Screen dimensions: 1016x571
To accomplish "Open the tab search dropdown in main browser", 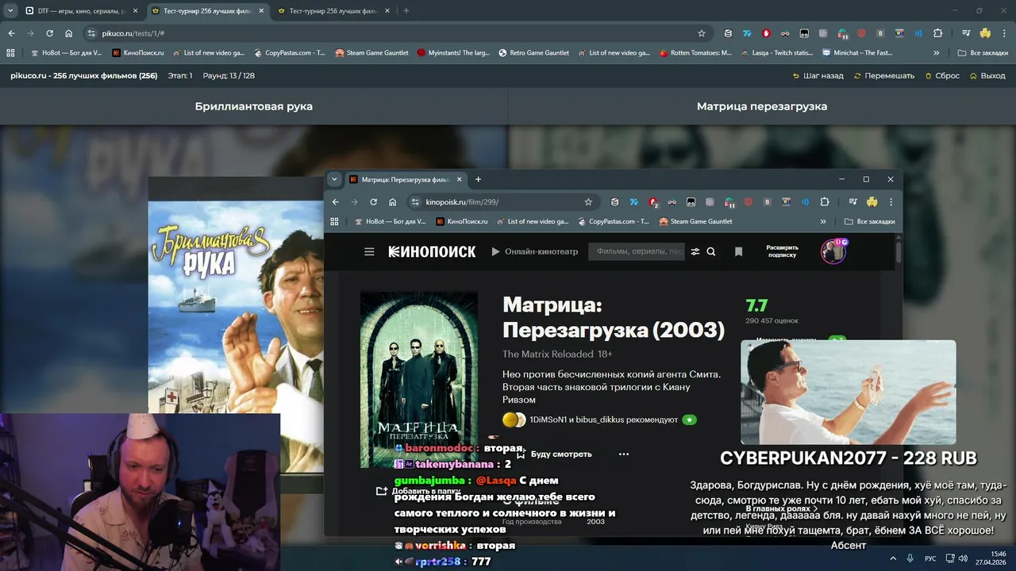I will coord(10,11).
